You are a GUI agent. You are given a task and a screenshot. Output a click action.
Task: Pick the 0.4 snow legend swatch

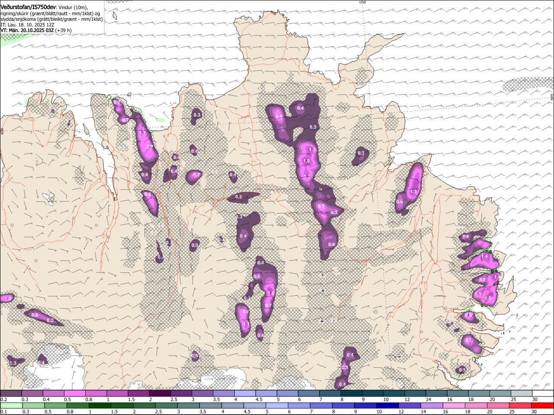point(54,393)
